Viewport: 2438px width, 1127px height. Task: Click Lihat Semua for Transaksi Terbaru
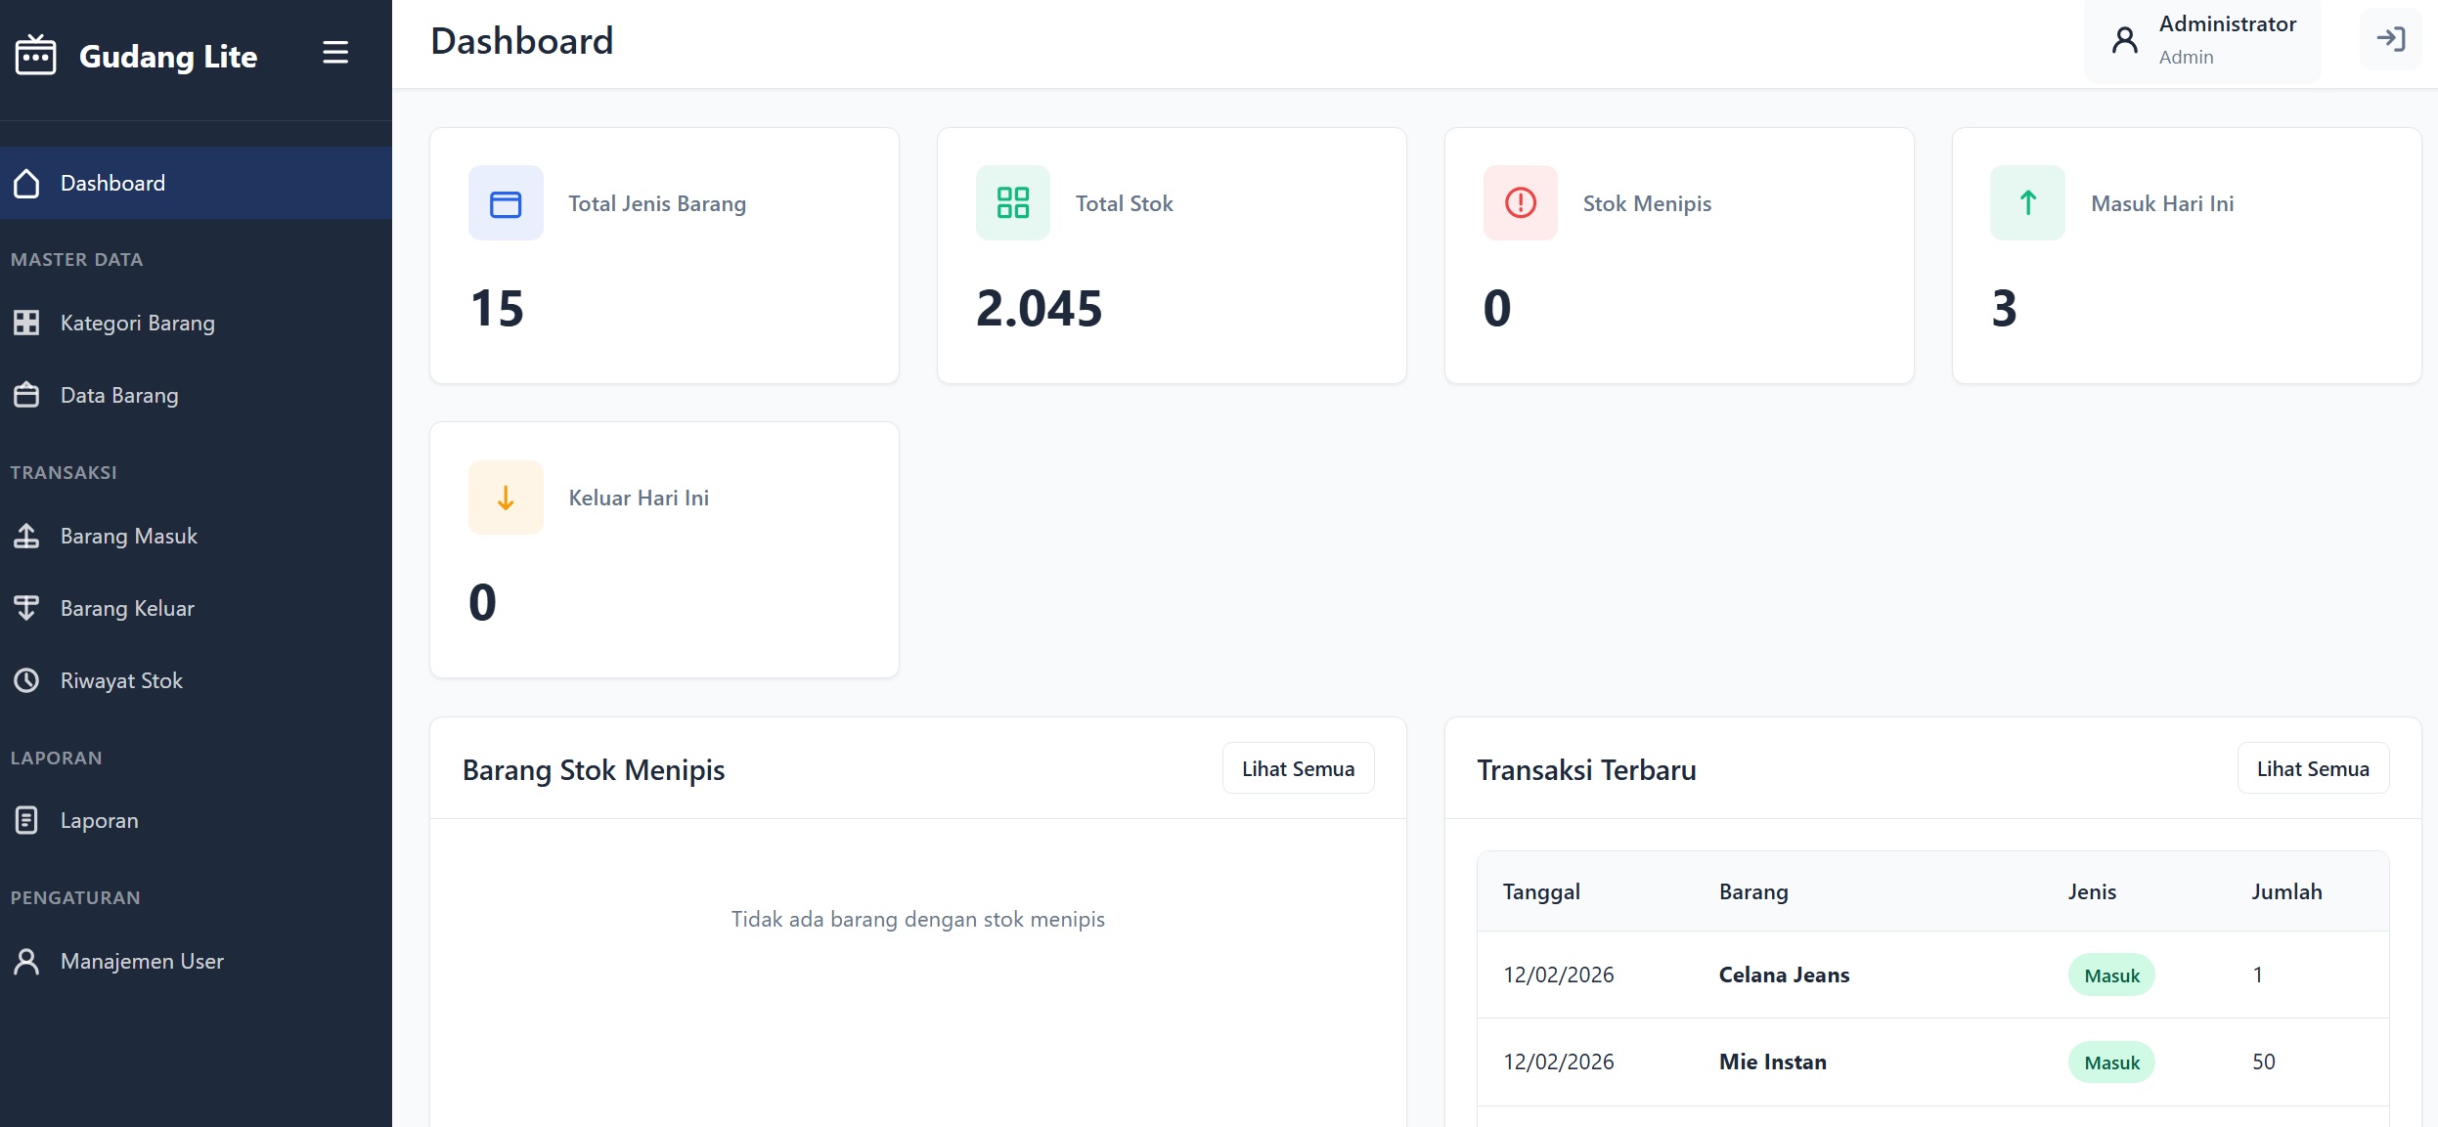click(x=2312, y=768)
